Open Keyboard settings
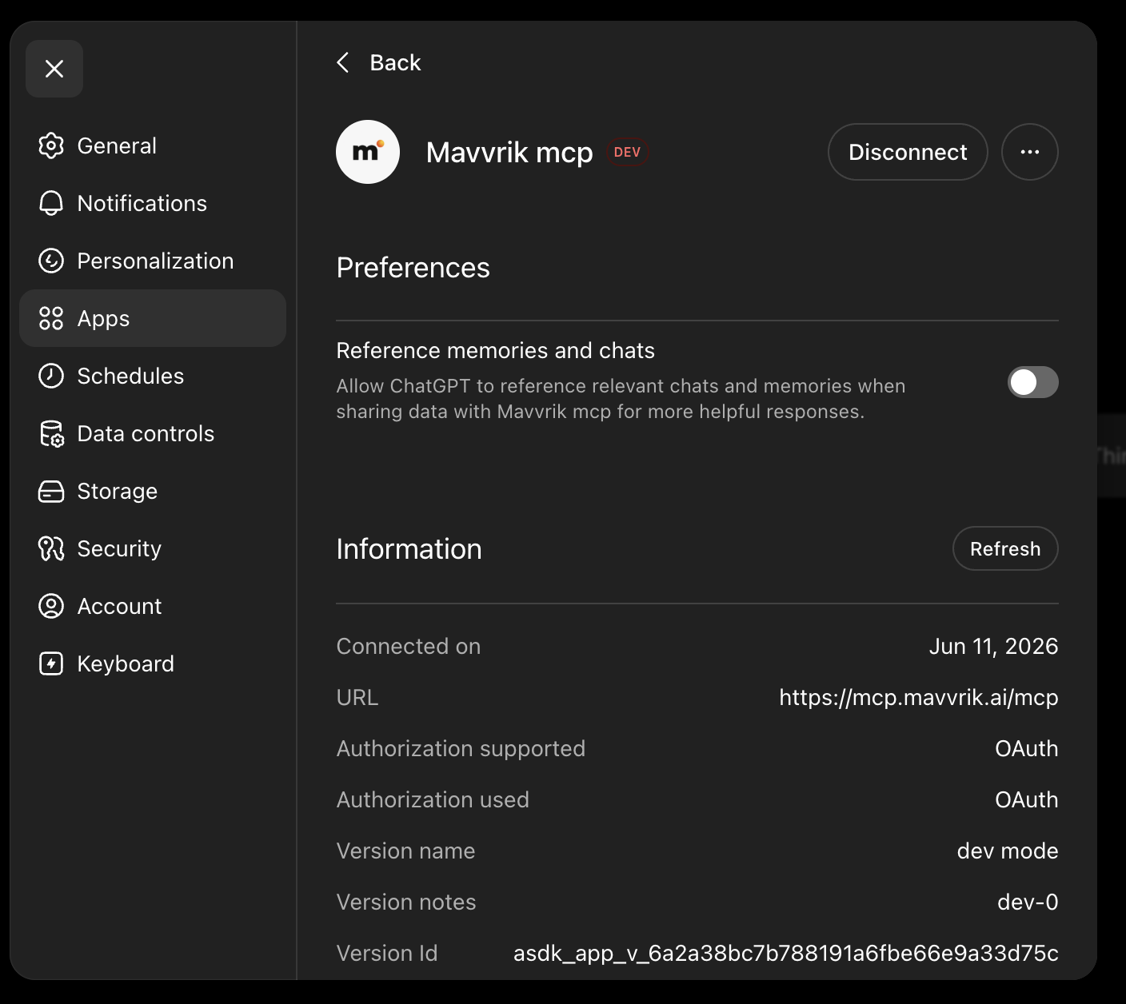This screenshot has height=1004, width=1126. tap(153, 663)
